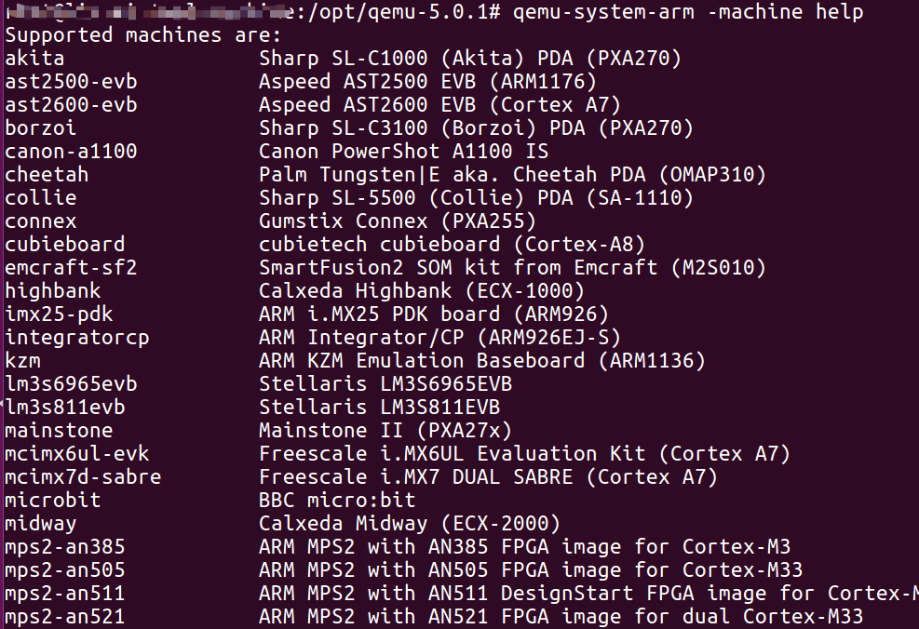Image resolution: width=919 pixels, height=629 pixels.
Task: Click the 'canon-a1100' machine name
Action: coord(71,151)
